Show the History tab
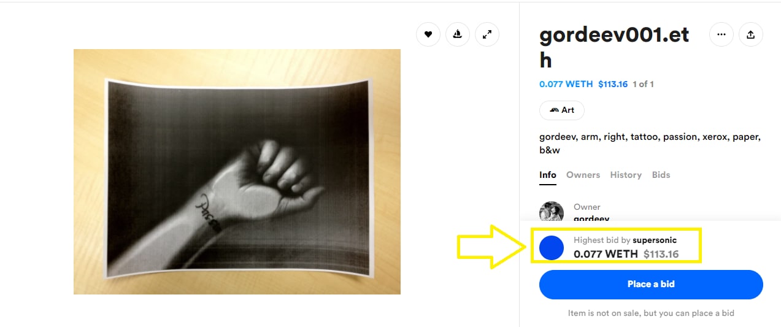The height and width of the screenshot is (327, 781). click(626, 175)
